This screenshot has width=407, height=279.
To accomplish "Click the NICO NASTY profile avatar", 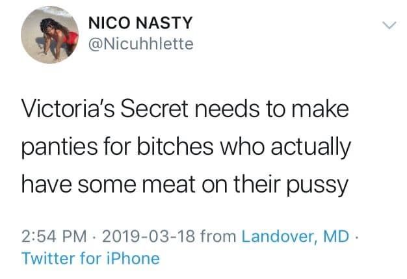I will coord(51,40).
